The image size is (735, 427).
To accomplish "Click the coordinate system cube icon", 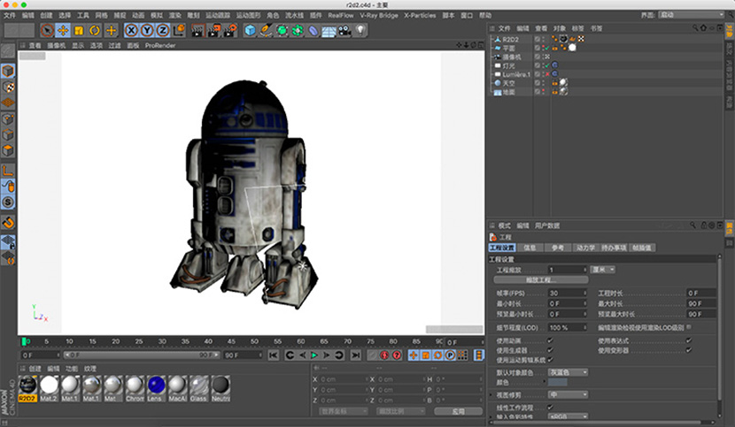I will tap(179, 30).
